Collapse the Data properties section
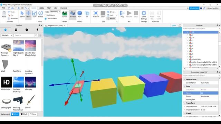The width and height of the screenshot is (221, 124). click(184, 86)
